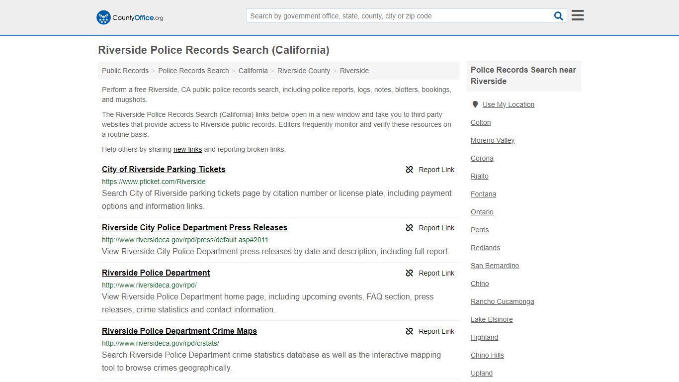Visit the riversideca.gov/rpd/ URL
Viewport: 679px width, 382px height.
click(x=149, y=285)
